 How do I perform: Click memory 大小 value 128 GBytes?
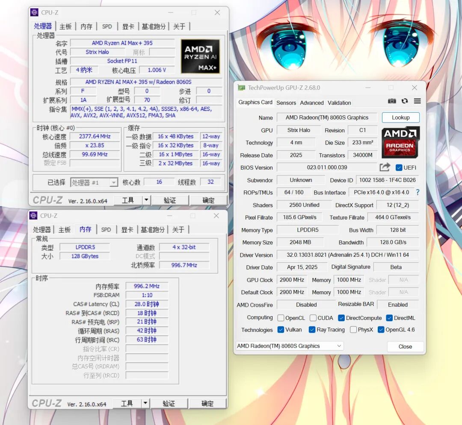tap(85, 256)
